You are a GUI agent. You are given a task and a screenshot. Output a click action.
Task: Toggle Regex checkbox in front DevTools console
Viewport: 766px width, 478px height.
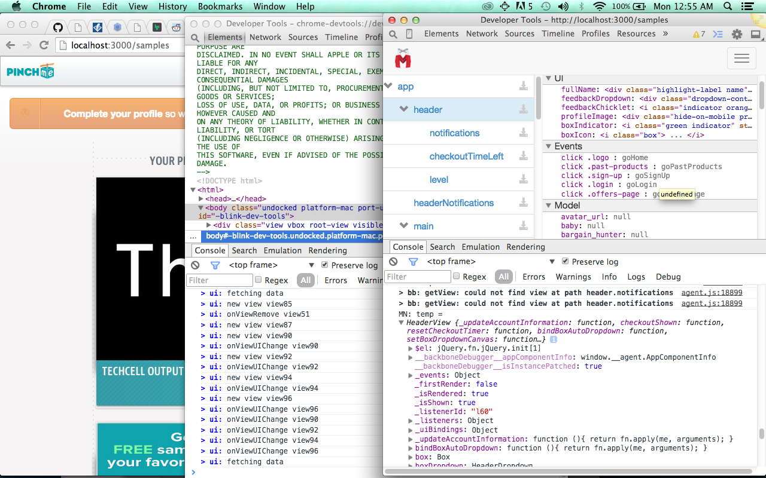(x=457, y=277)
